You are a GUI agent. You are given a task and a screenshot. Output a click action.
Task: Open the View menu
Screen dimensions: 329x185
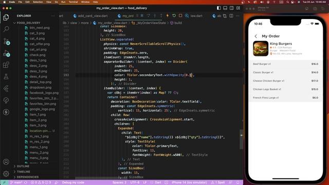click(x=49, y=2)
